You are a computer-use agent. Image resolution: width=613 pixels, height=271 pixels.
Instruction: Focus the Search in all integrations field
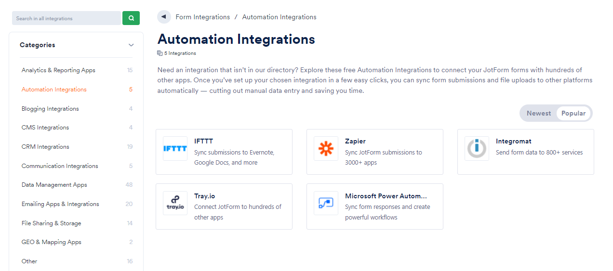click(67, 18)
